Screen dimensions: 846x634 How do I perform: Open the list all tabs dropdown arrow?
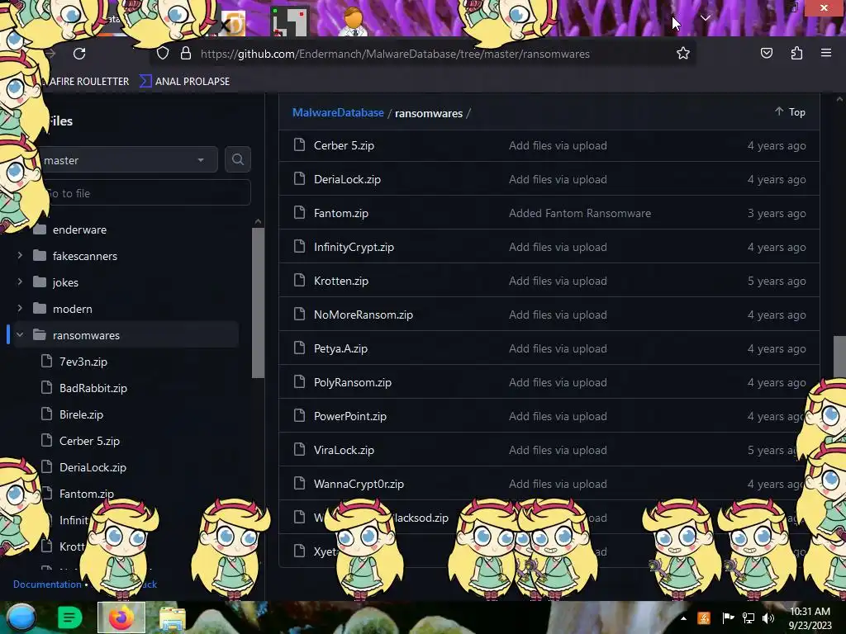(706, 18)
